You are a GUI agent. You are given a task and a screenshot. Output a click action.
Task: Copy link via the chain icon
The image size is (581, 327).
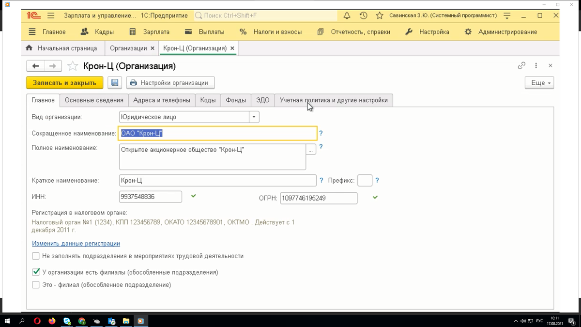click(x=521, y=65)
